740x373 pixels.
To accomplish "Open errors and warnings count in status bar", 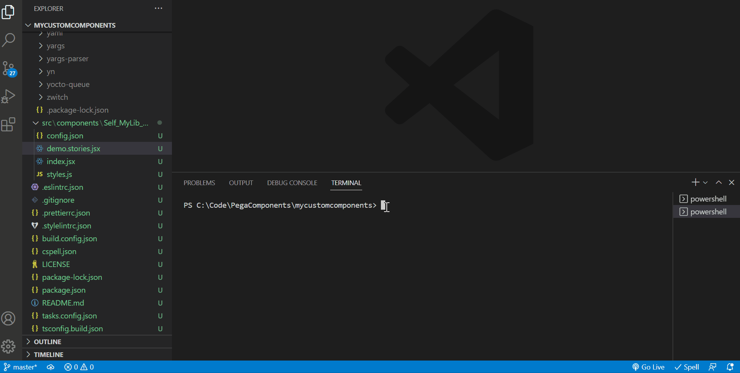I will coord(79,367).
